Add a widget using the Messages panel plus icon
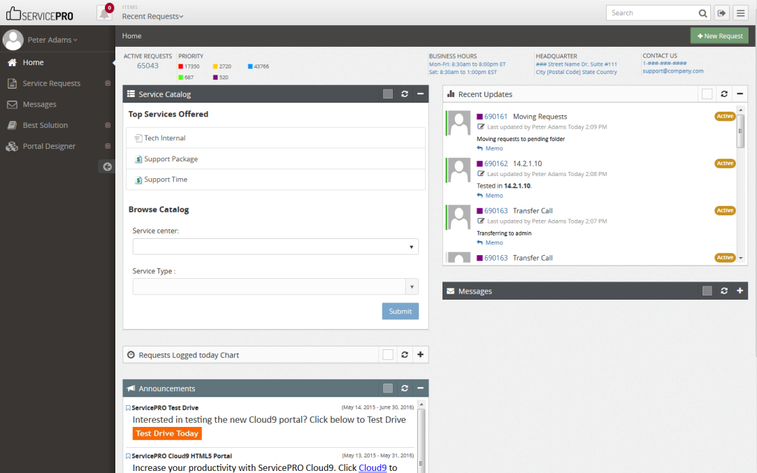757x473 pixels. [740, 291]
